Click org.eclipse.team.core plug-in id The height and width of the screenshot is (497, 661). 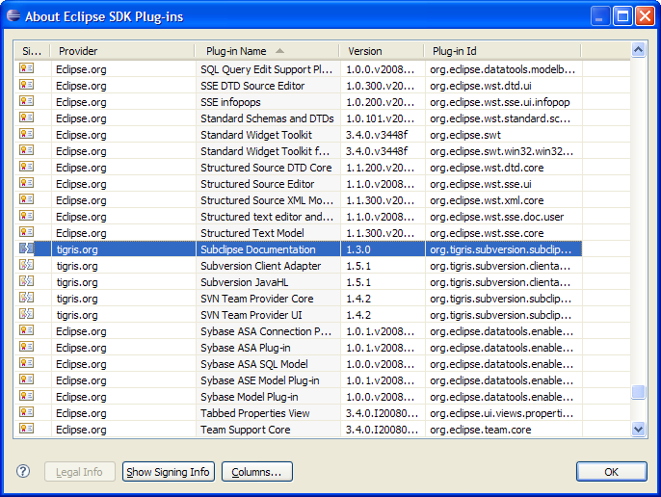(480, 430)
